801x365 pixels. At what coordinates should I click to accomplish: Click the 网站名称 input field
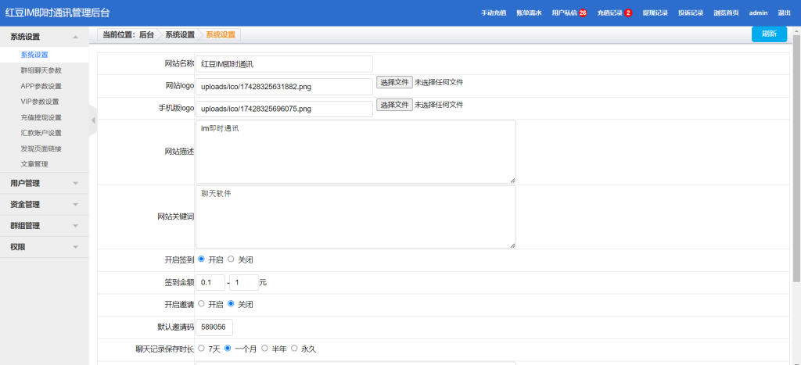(x=284, y=64)
